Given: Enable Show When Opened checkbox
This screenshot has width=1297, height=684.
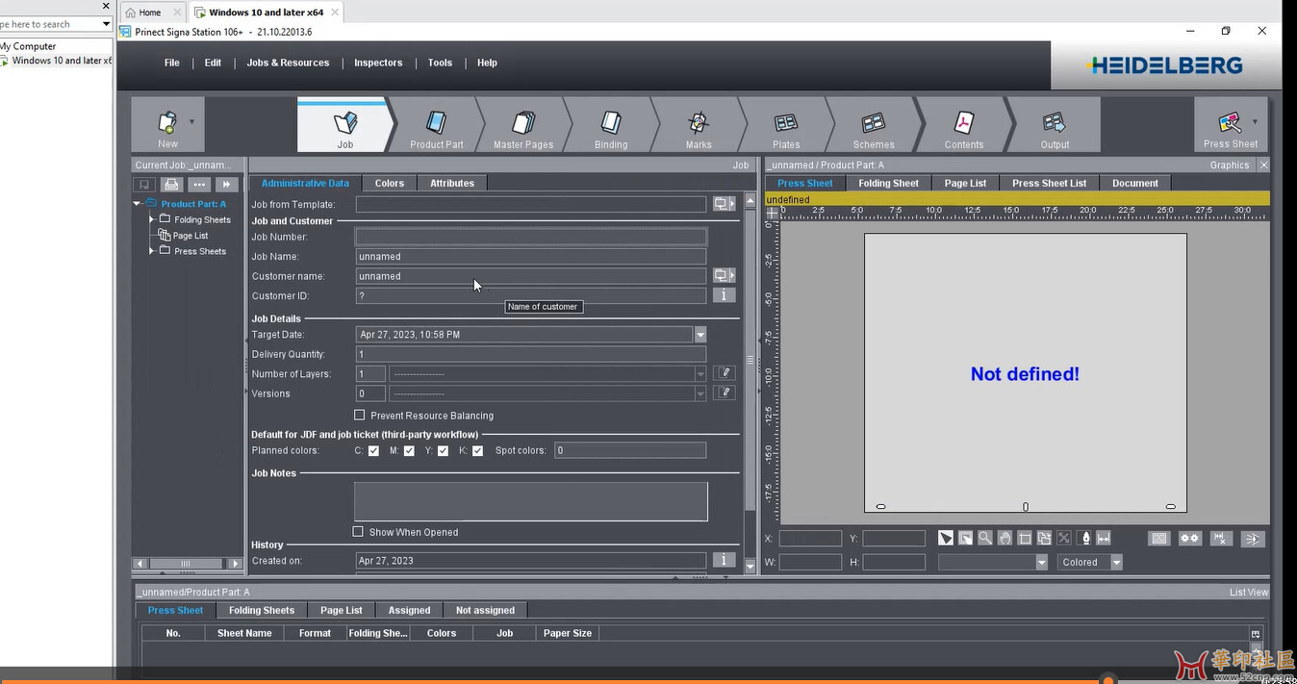Looking at the screenshot, I should pyautogui.click(x=358, y=531).
